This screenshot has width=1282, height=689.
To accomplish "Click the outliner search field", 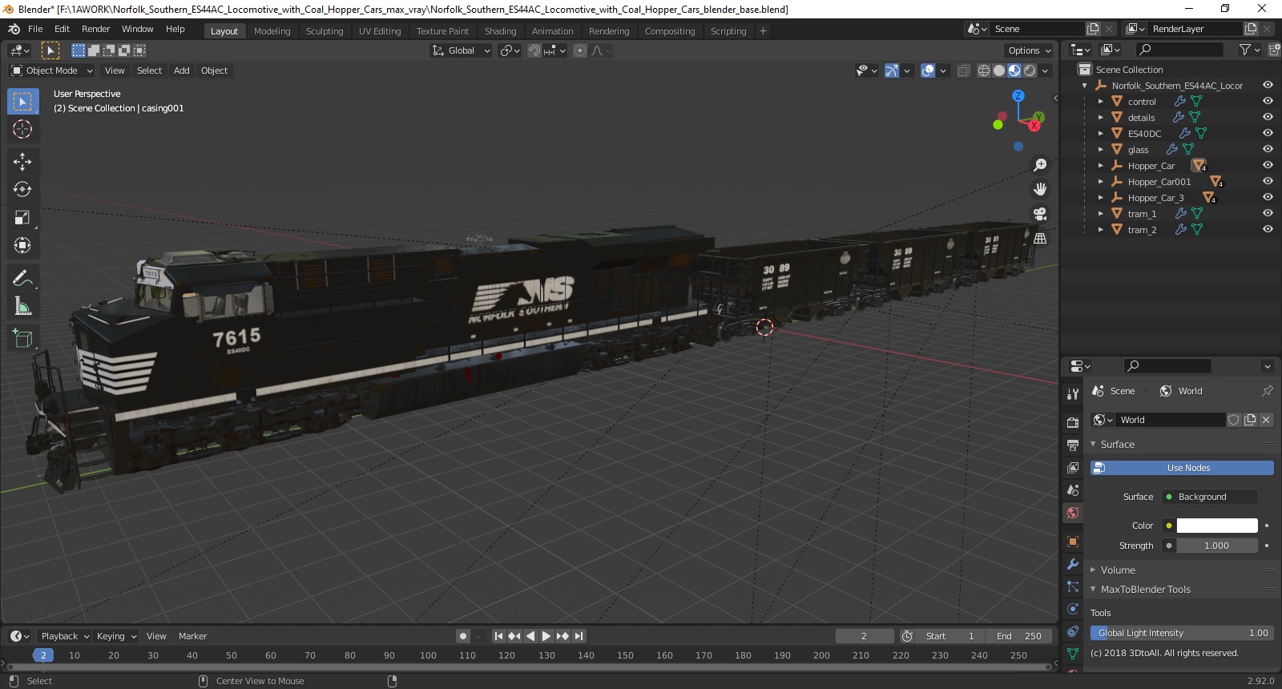I will point(1180,50).
